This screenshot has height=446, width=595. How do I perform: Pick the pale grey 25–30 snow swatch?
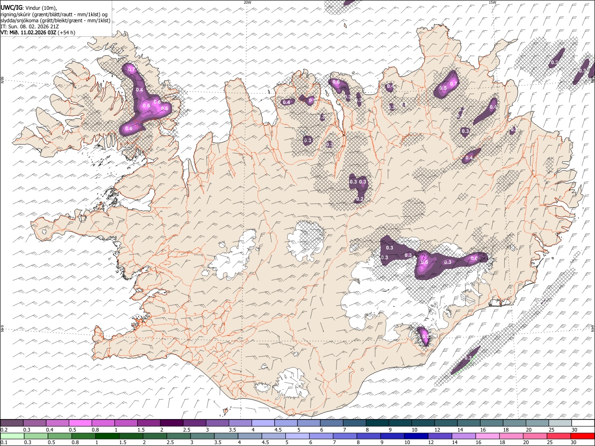click(x=560, y=423)
